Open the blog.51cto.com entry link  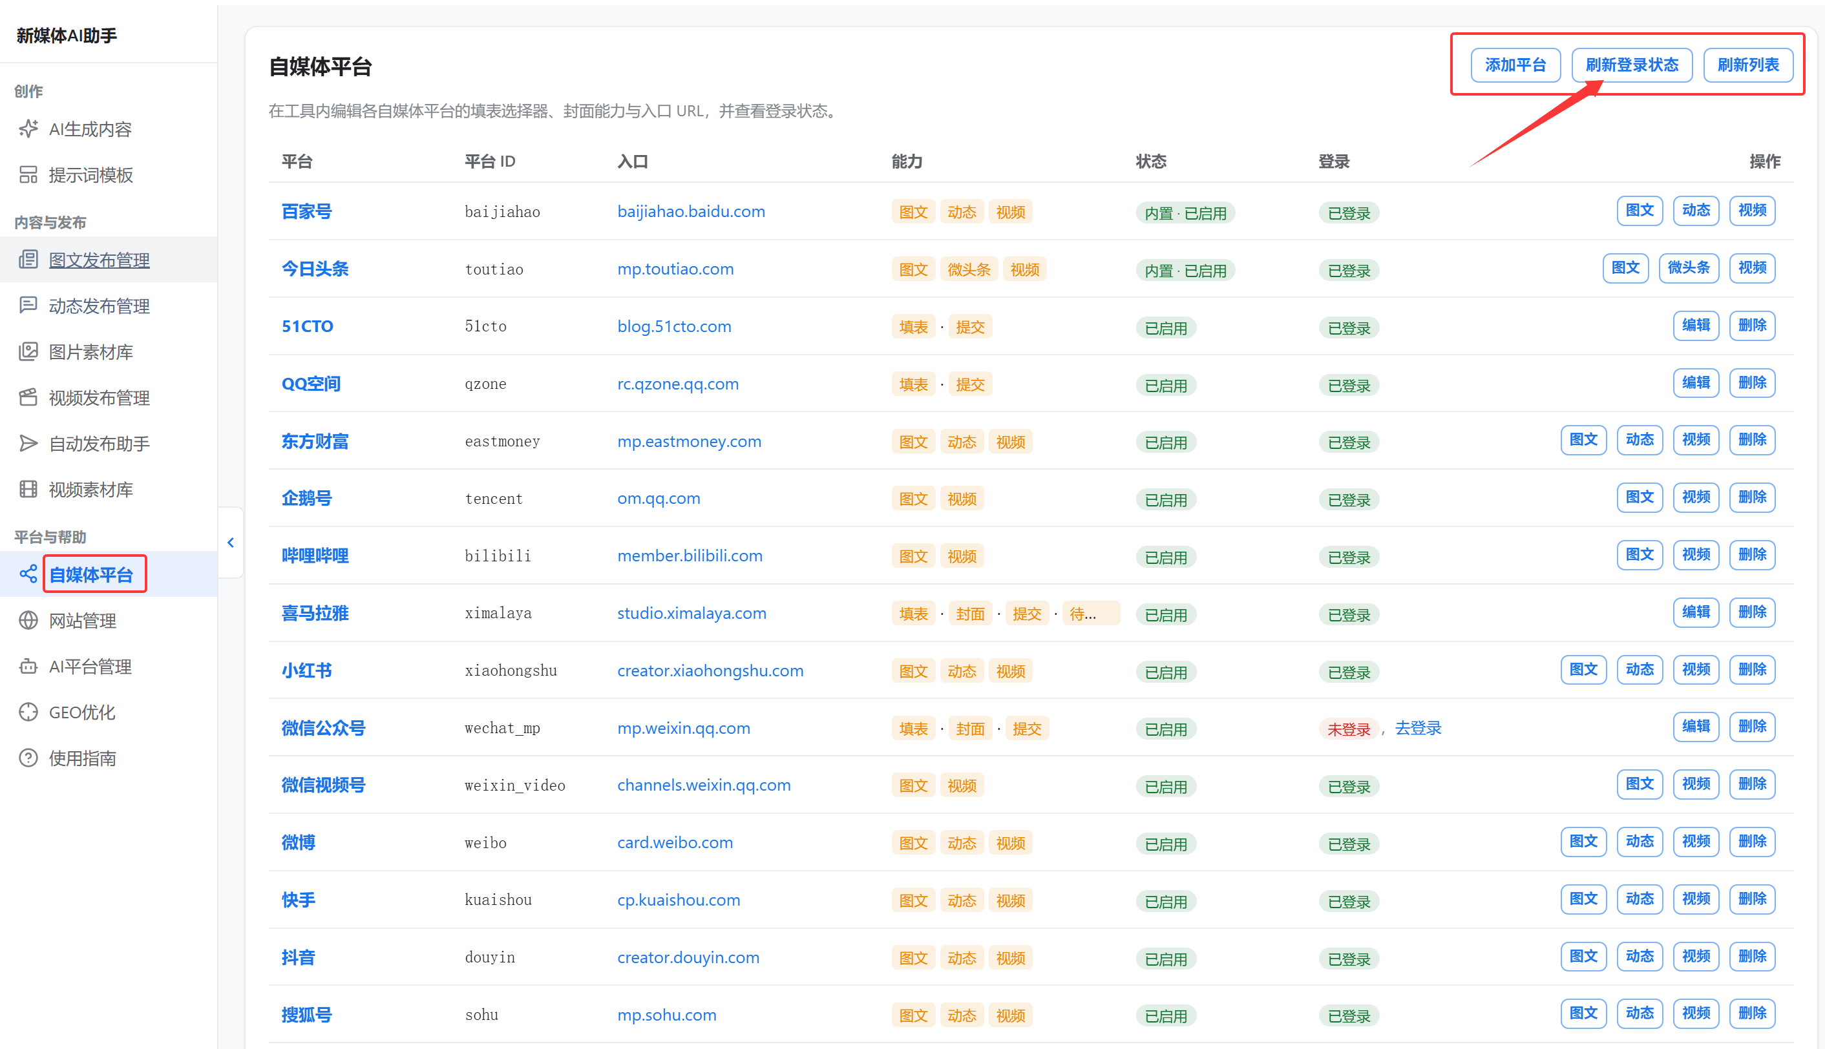(x=674, y=326)
